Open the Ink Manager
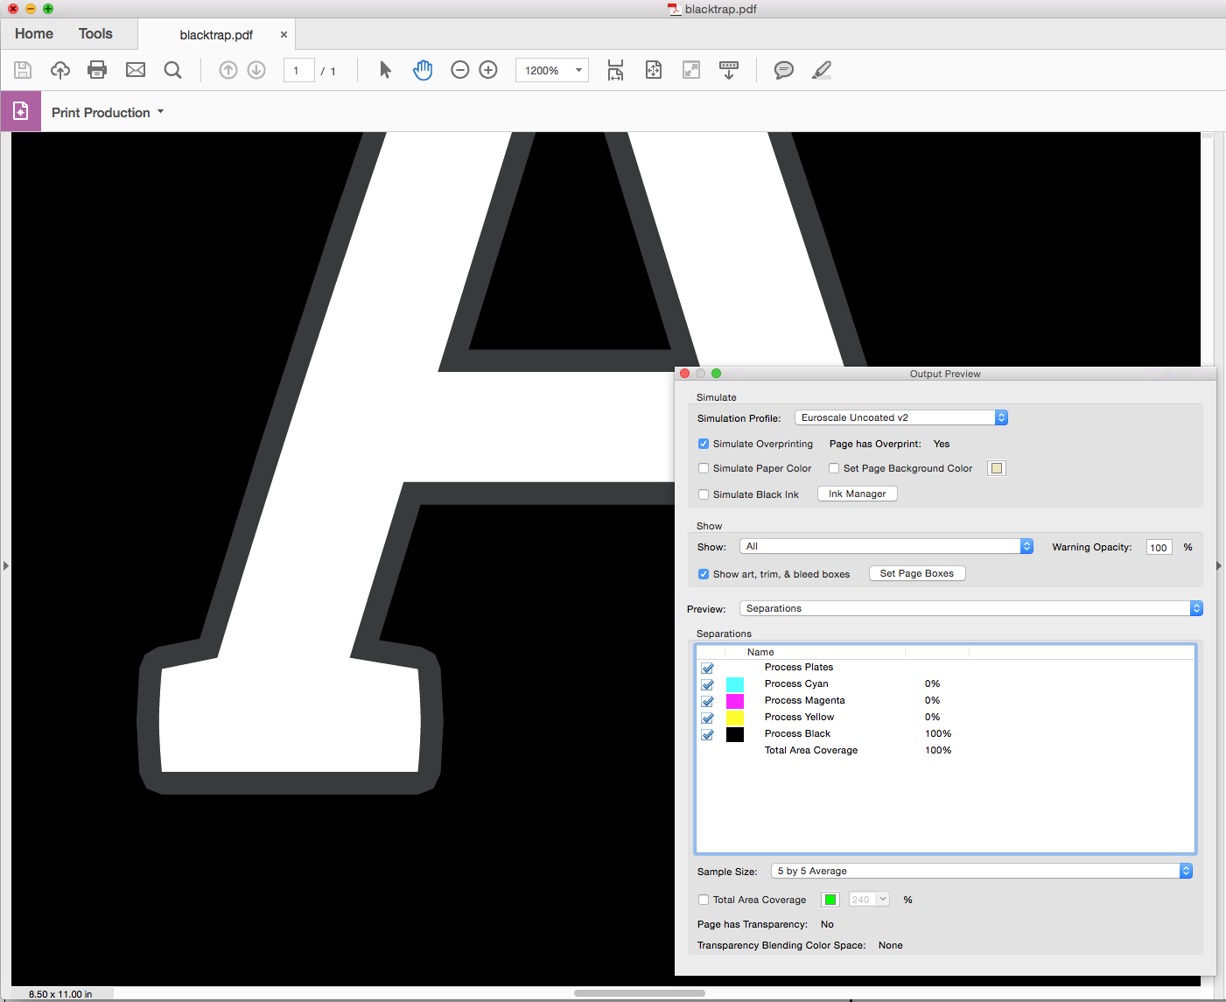1226x1002 pixels. click(858, 494)
